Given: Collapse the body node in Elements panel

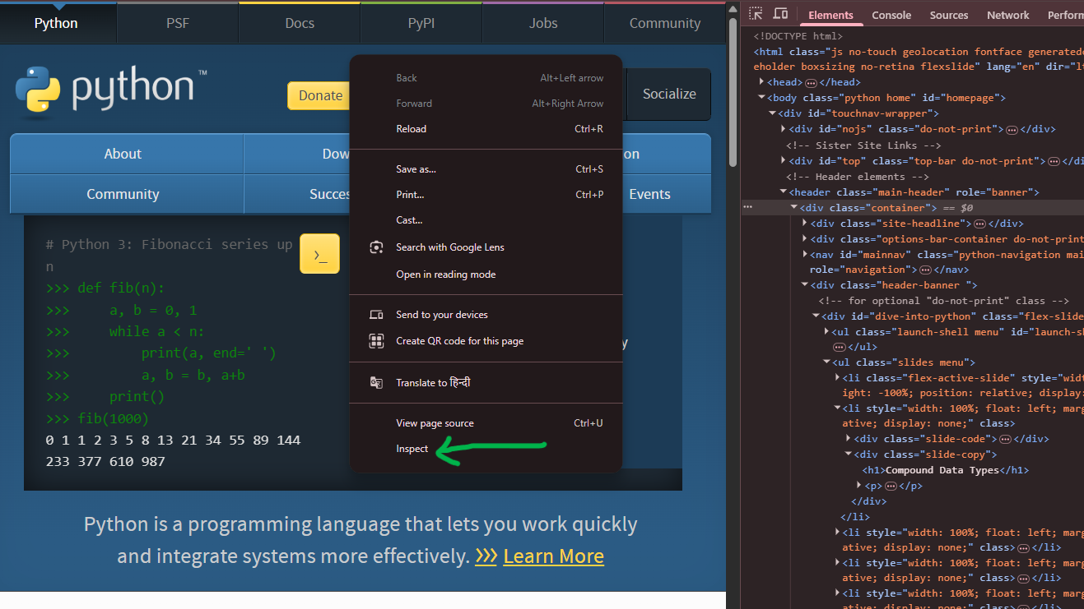Looking at the screenshot, I should tap(761, 97).
